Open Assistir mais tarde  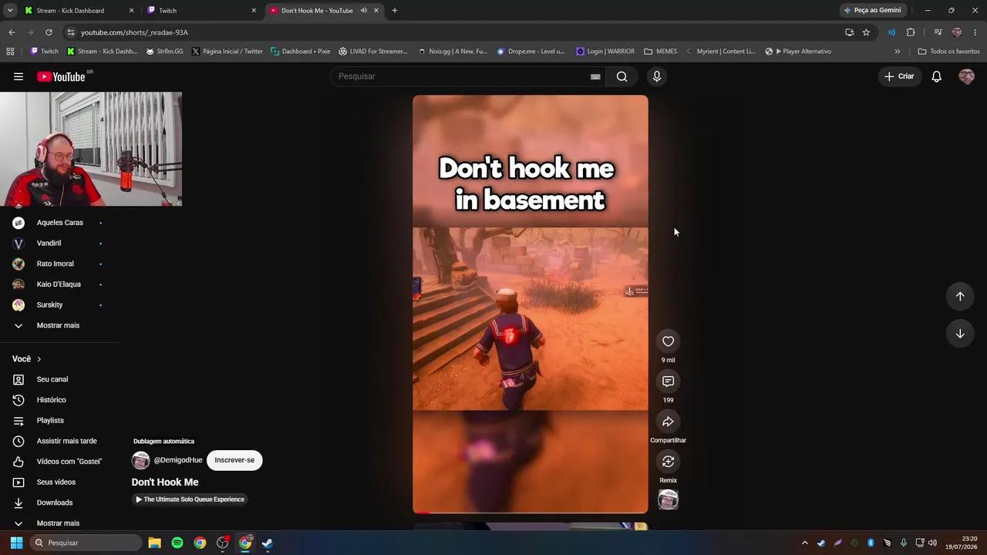(x=66, y=441)
